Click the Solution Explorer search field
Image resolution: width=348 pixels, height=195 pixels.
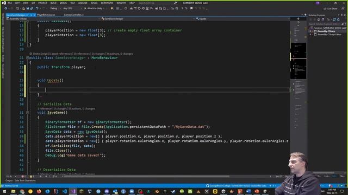[x=324, y=24]
